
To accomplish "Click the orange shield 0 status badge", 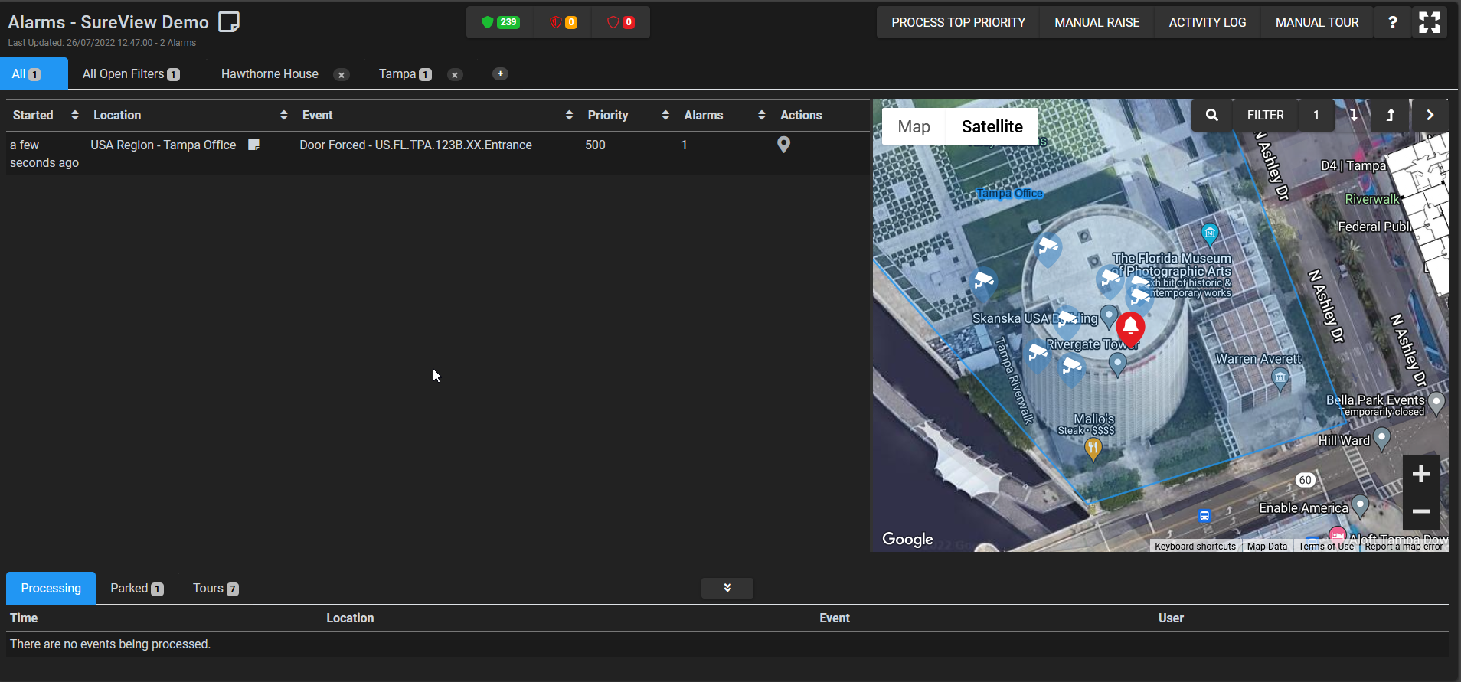I will pyautogui.click(x=563, y=22).
